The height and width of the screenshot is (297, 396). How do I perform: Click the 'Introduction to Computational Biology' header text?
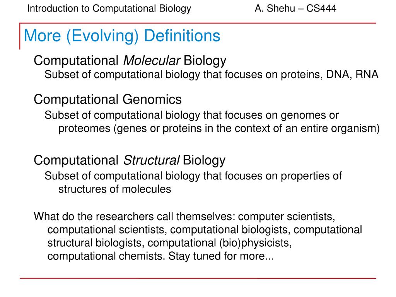[x=109, y=9]
